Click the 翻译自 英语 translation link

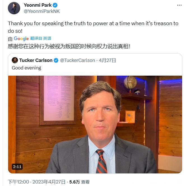[41, 38]
